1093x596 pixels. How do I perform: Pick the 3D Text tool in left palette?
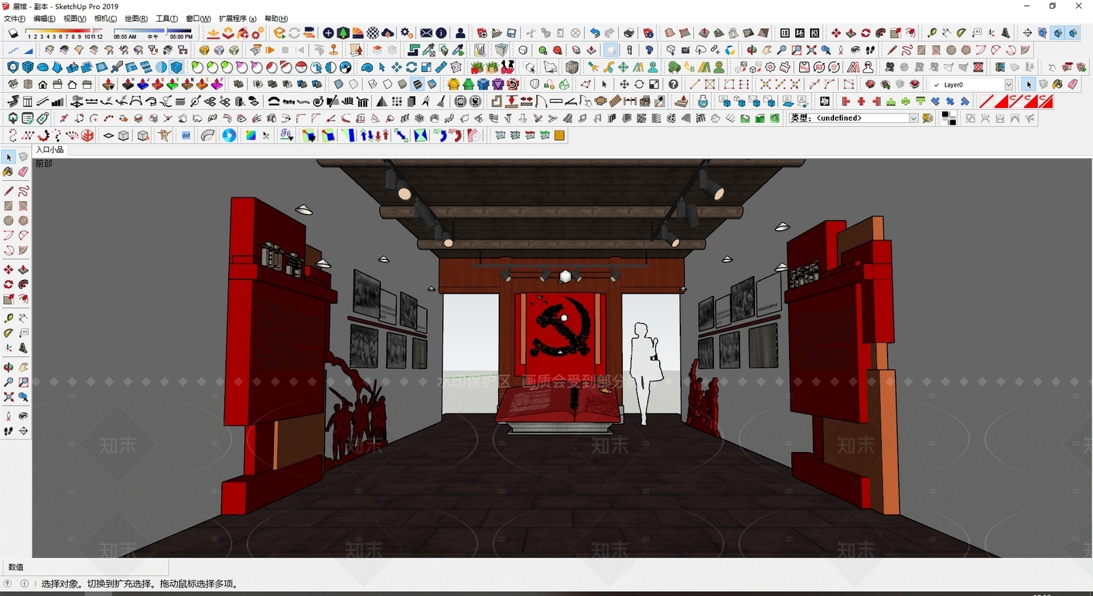tap(23, 347)
